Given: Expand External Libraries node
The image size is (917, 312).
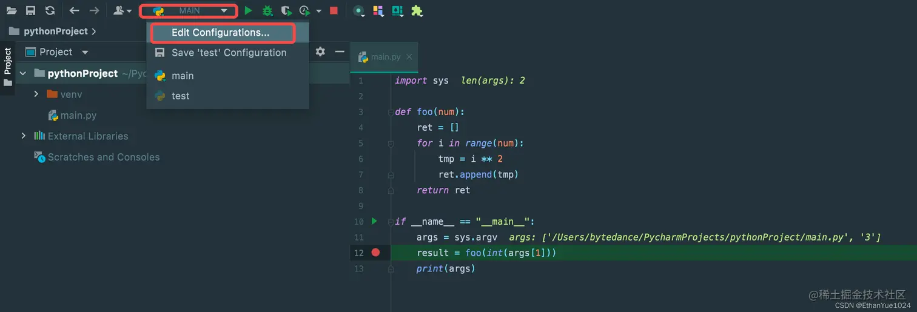Looking at the screenshot, I should click(24, 136).
